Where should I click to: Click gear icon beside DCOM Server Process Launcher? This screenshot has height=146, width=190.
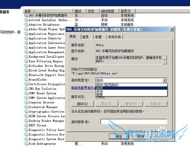pos(26,116)
